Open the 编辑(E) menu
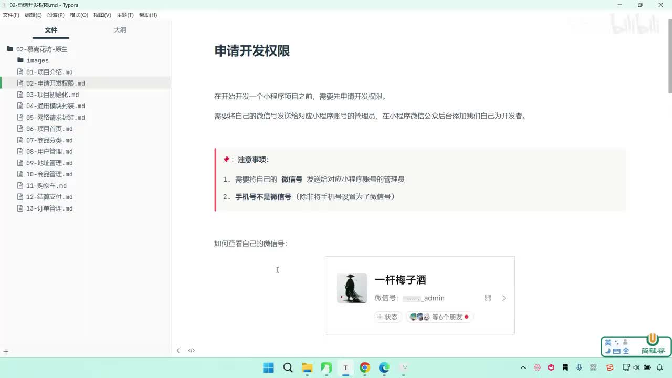 tap(33, 15)
